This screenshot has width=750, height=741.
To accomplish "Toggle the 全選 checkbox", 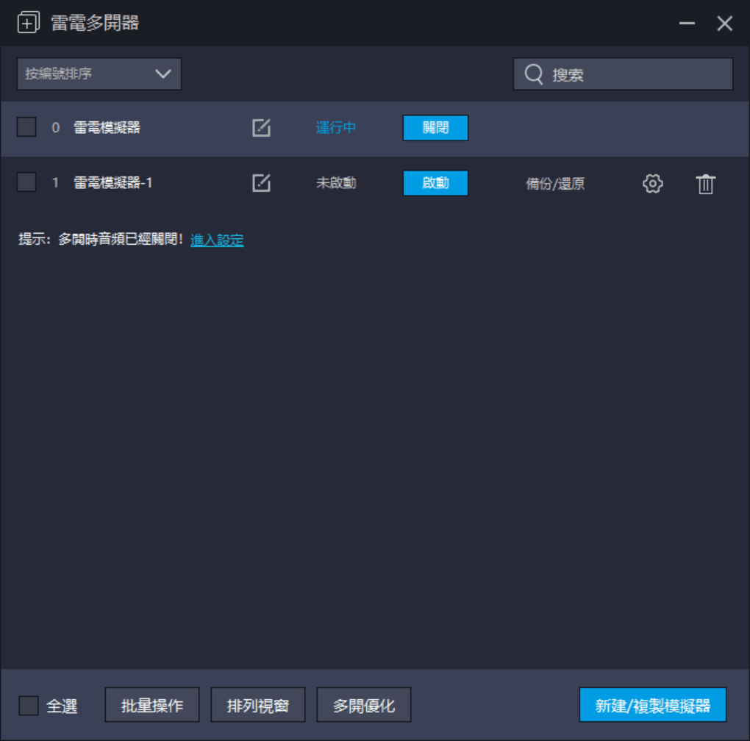I will 28,706.
